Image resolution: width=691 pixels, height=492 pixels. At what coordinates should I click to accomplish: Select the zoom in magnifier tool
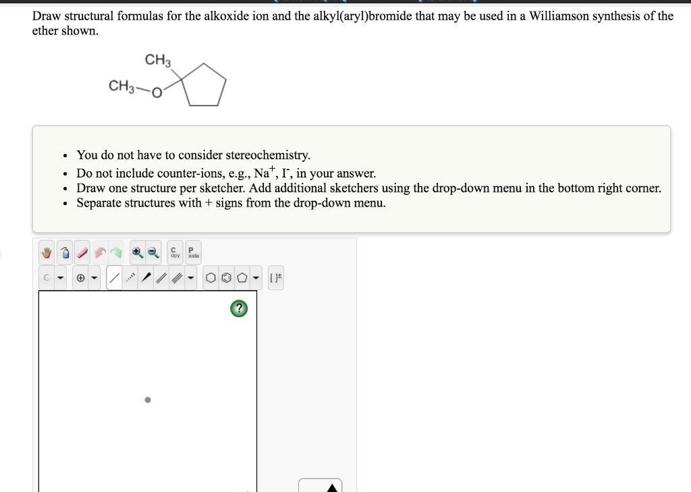[136, 252]
